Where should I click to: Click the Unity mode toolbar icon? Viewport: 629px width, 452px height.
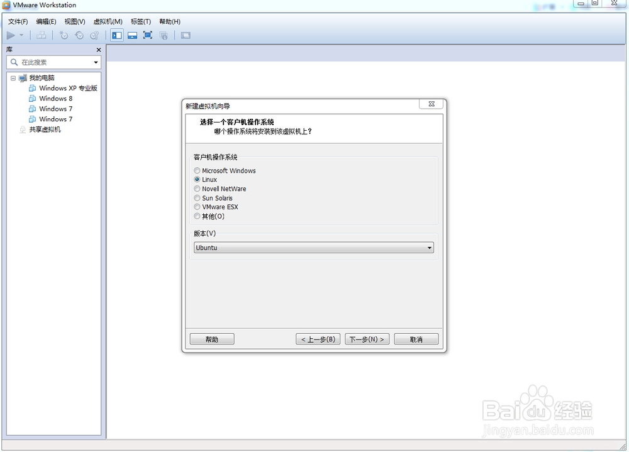tap(164, 35)
